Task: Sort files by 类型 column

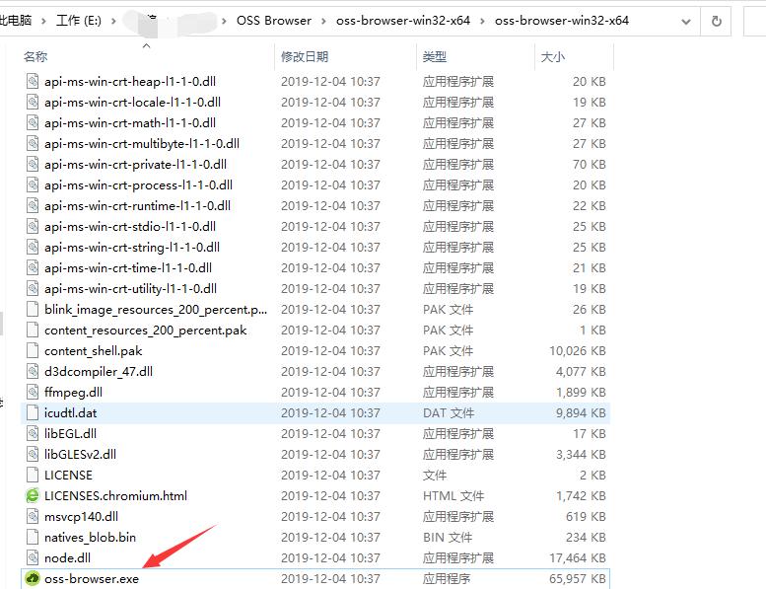Action: (435, 56)
